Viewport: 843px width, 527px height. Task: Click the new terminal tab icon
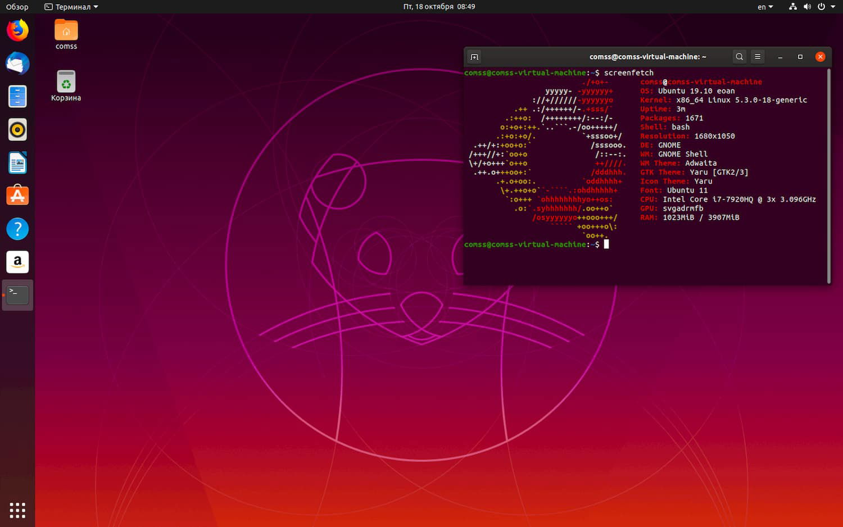(x=474, y=56)
